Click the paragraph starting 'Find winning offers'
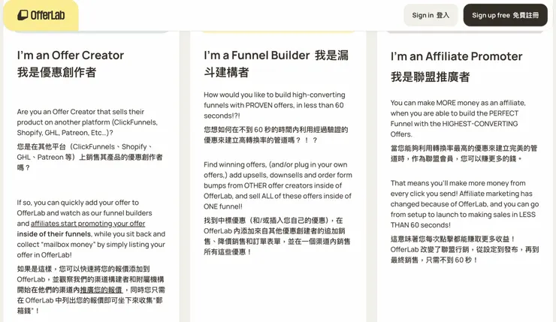The height and width of the screenshot is (322, 556). 278,185
